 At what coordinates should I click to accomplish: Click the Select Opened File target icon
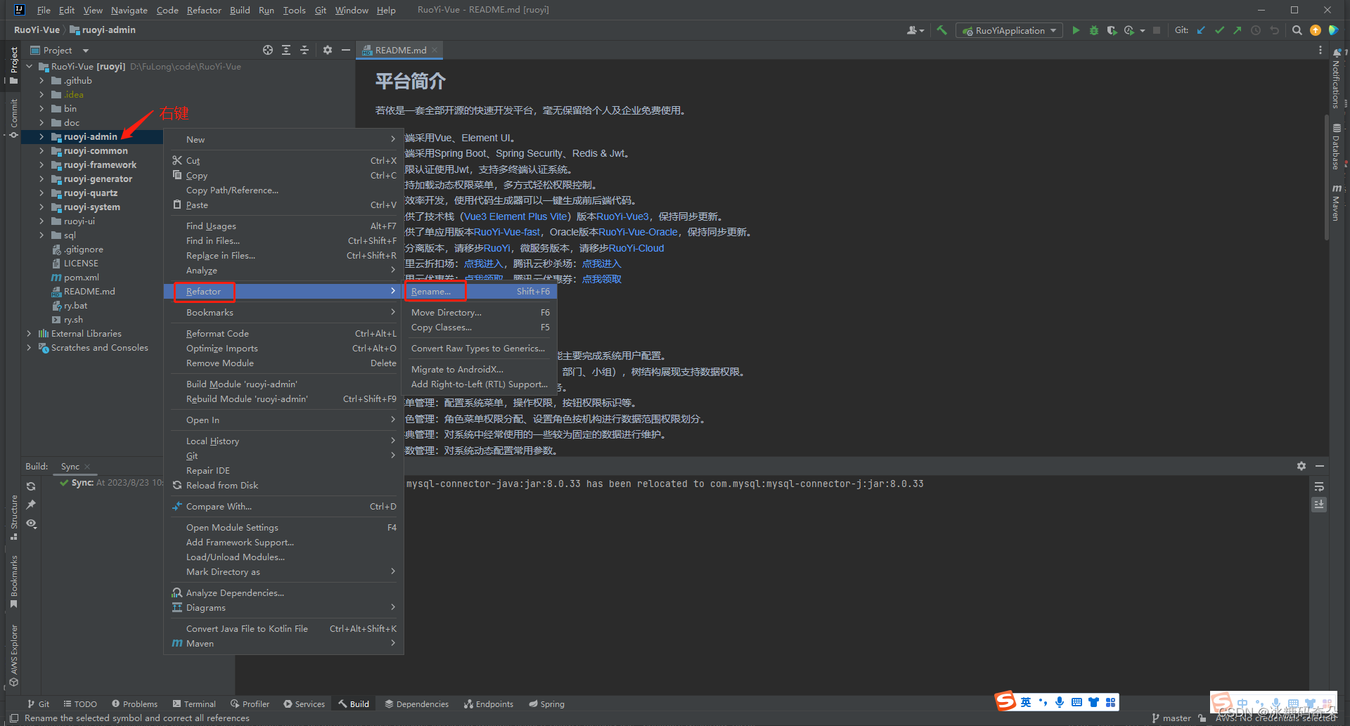(x=268, y=50)
